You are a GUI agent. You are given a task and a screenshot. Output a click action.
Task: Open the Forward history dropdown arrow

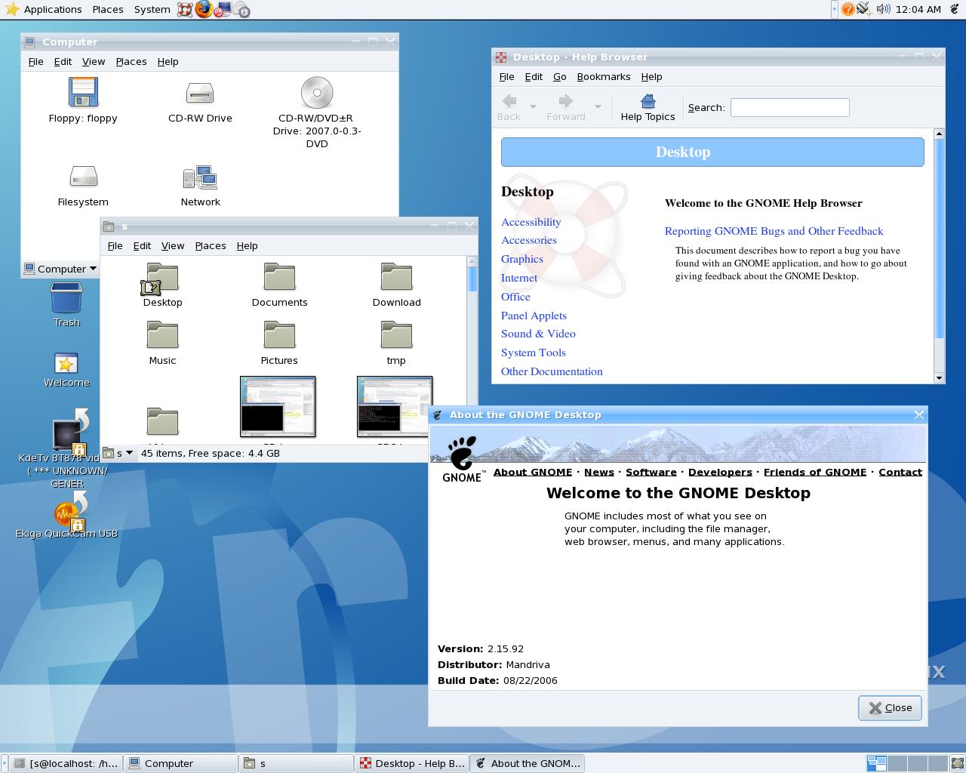(598, 107)
